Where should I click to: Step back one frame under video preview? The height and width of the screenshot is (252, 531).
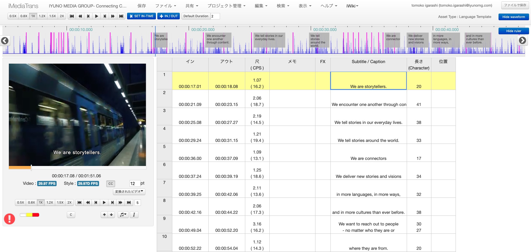pyautogui.click(x=96, y=202)
